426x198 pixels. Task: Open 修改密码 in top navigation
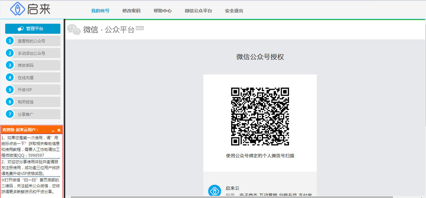[132, 11]
